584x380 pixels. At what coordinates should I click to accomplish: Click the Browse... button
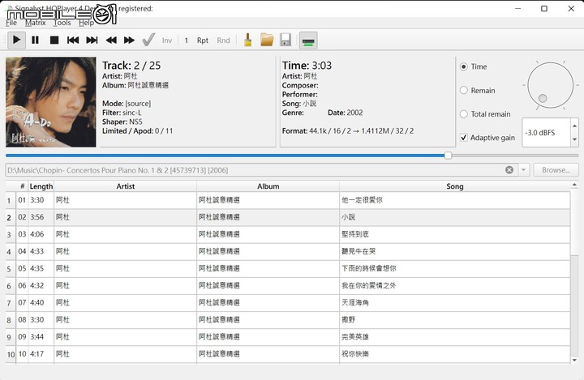click(556, 170)
